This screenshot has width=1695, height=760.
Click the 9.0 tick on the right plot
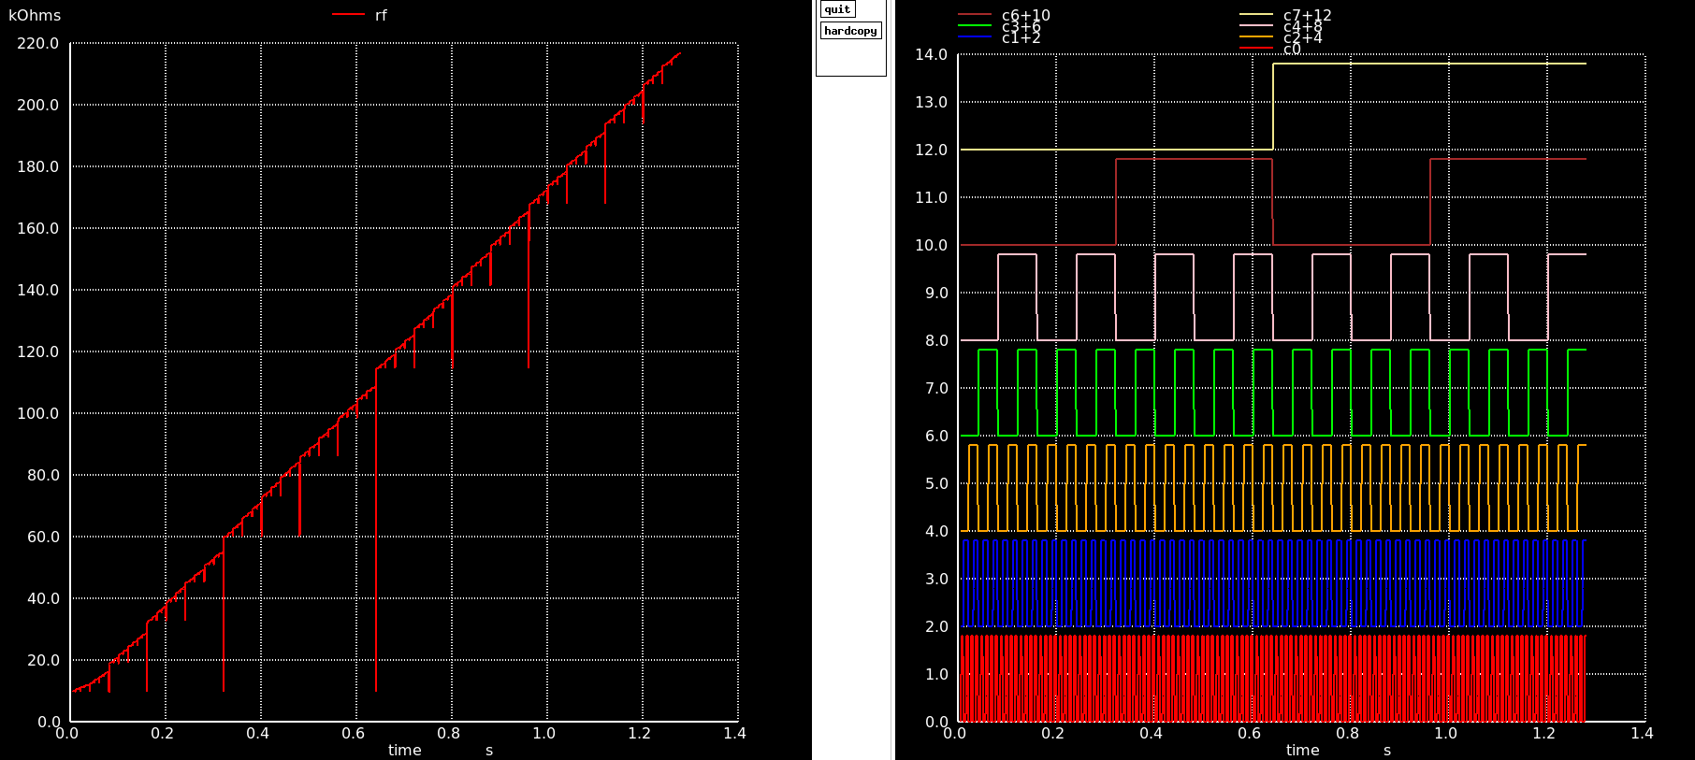point(935,293)
